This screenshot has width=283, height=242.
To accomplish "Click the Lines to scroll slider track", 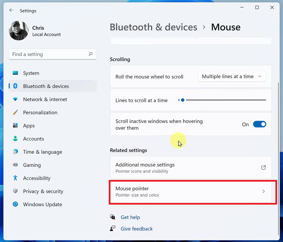I will (222, 100).
